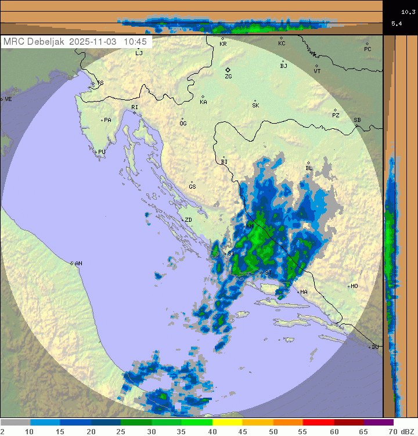The width and height of the screenshot is (418, 436).
Task: Click the red 55–60 dBZ legend swatch
Action: pos(318,422)
